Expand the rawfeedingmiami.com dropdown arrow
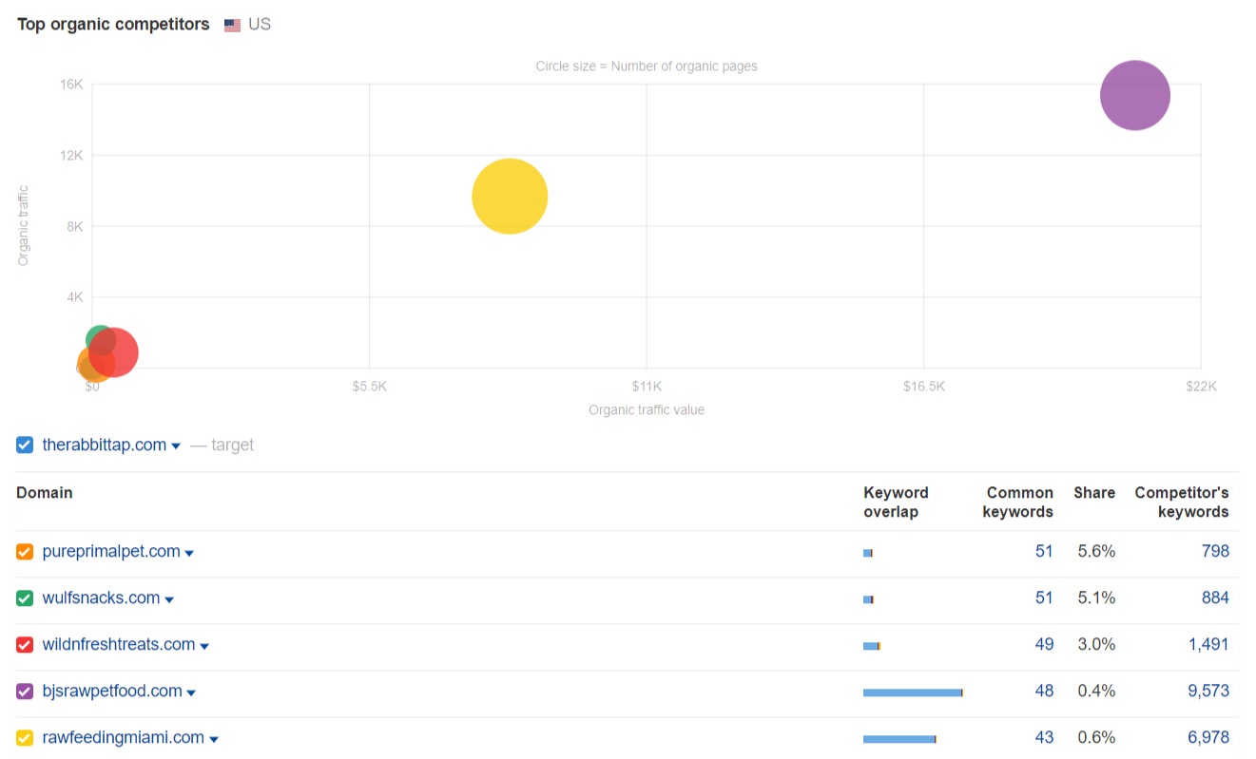Image resolution: width=1256 pixels, height=759 pixels. coord(214,740)
